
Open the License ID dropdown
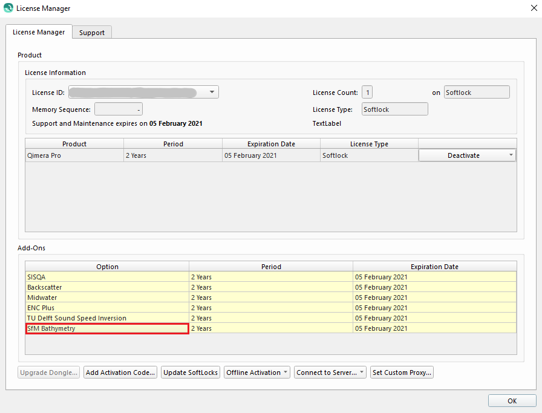click(212, 93)
